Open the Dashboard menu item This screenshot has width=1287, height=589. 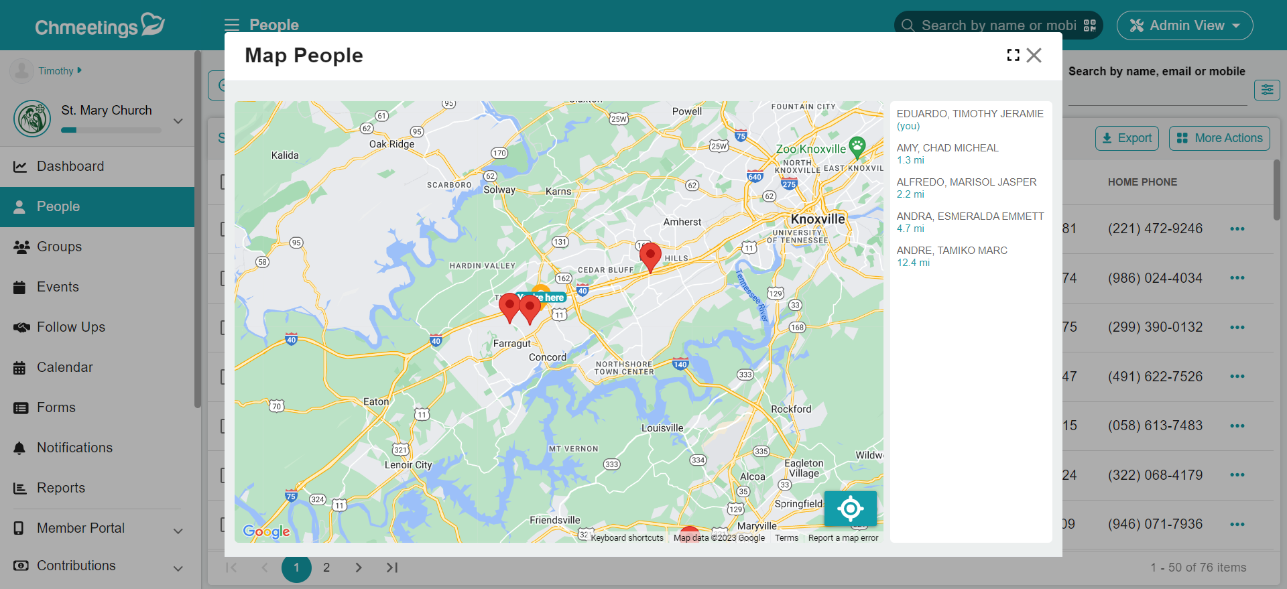(x=97, y=166)
